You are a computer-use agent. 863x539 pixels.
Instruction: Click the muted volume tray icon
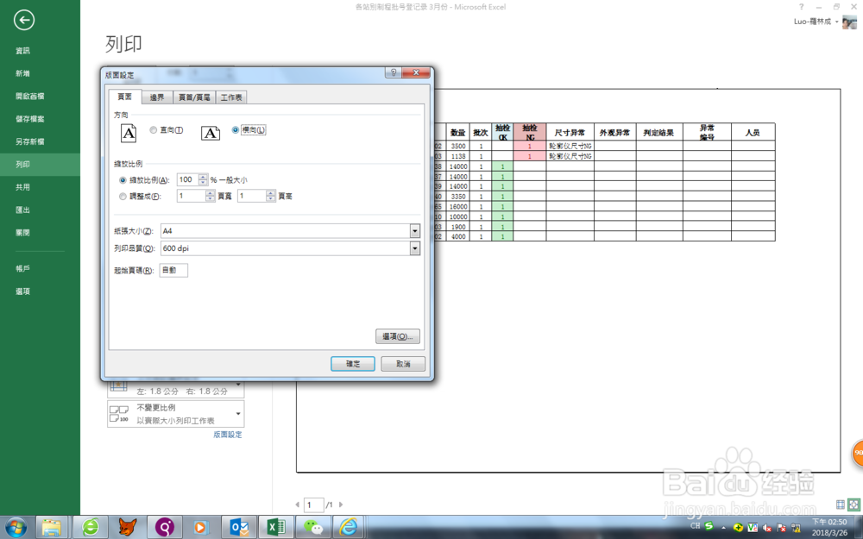point(766,528)
